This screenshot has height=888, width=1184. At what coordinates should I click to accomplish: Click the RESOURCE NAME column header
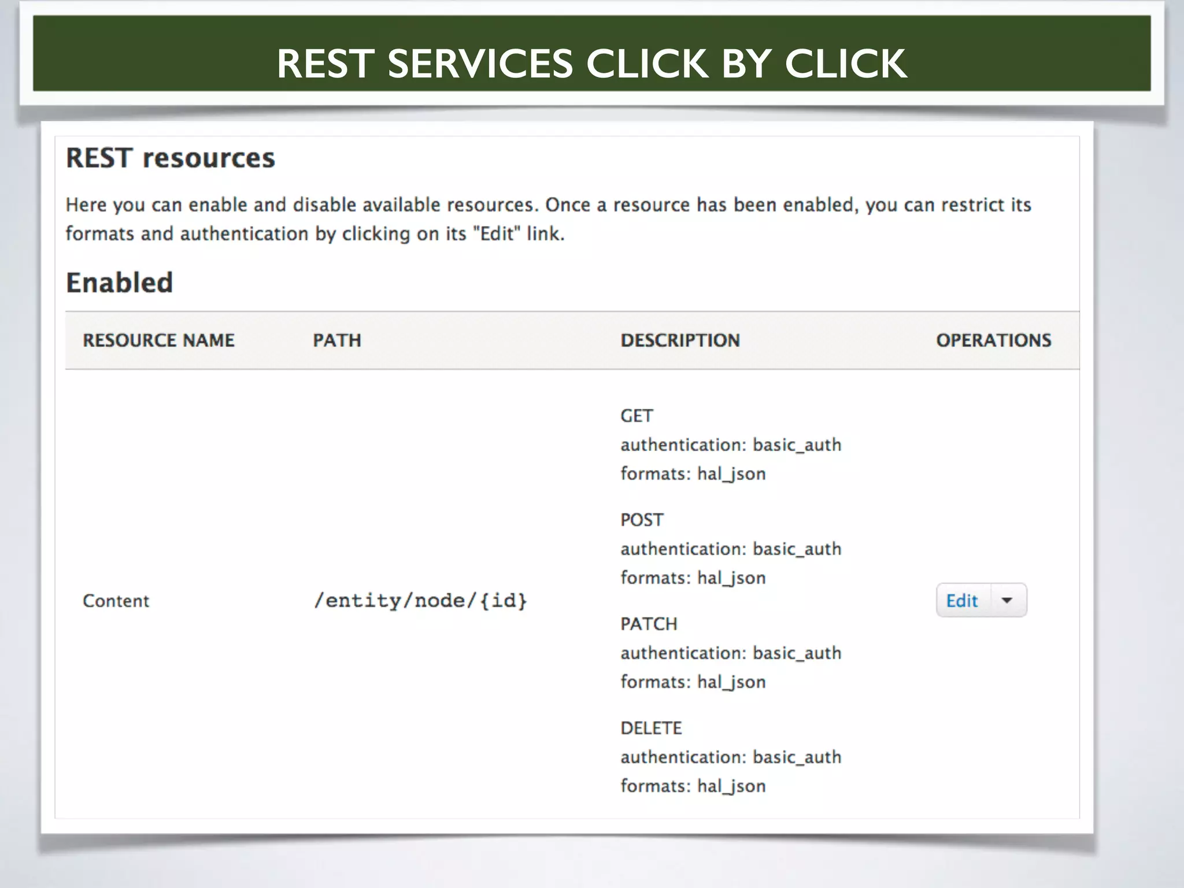pos(159,340)
